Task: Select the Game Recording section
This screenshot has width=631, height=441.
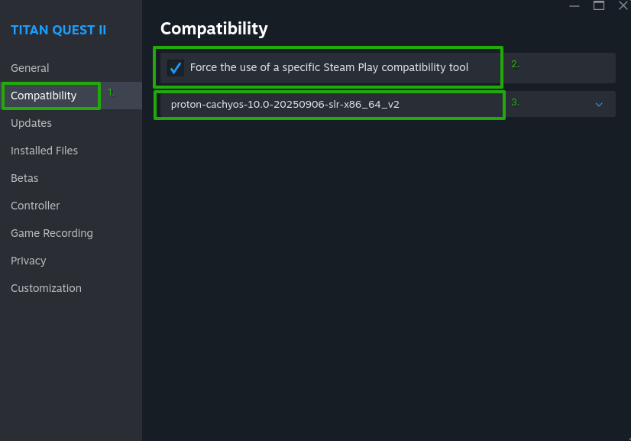Action: point(51,233)
